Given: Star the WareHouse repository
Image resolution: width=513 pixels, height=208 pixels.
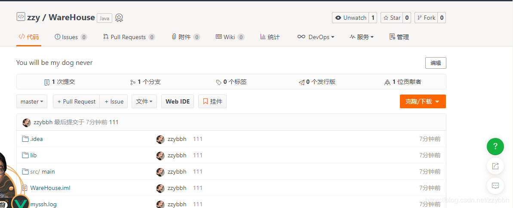Looking at the screenshot, I should 392,18.
